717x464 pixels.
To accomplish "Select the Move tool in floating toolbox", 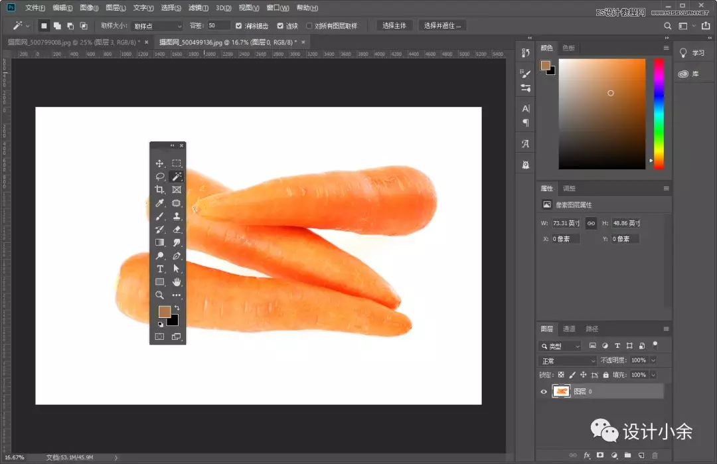I will tap(159, 163).
